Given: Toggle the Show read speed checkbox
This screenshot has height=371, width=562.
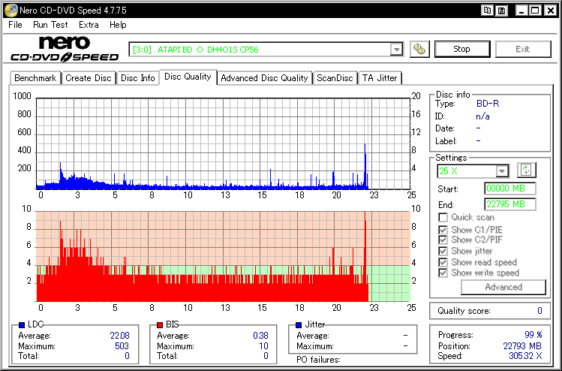Looking at the screenshot, I should (x=443, y=262).
